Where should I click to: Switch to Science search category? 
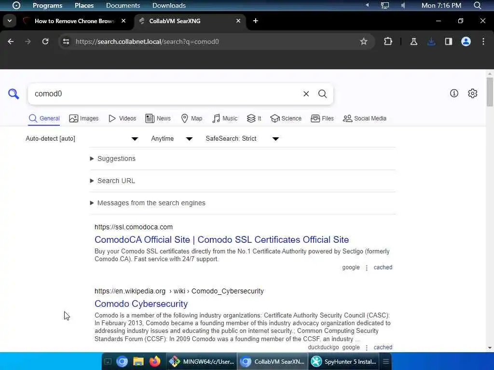tap(286, 119)
